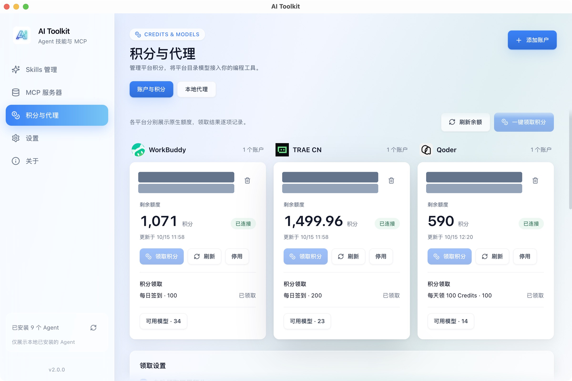Select 积分与代理 sidebar item
The width and height of the screenshot is (572, 381).
click(x=57, y=115)
